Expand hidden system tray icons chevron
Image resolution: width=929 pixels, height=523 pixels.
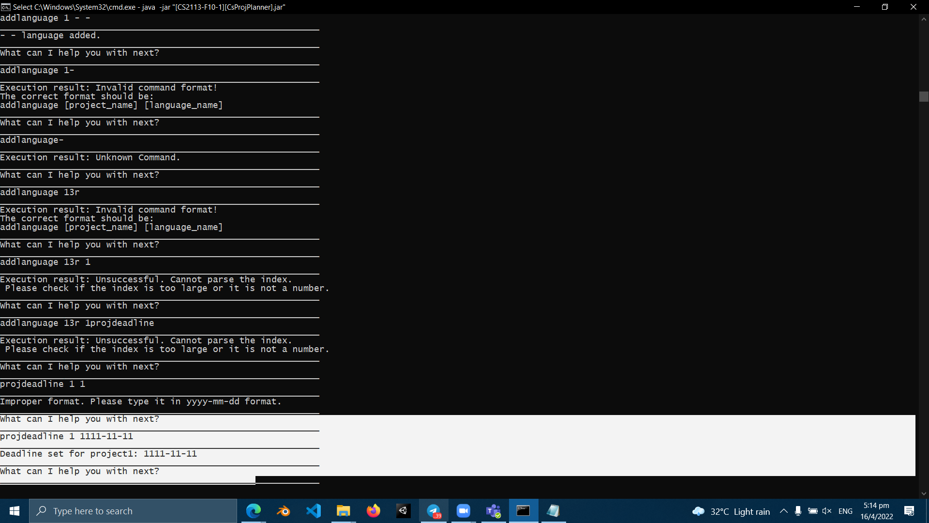click(x=783, y=511)
